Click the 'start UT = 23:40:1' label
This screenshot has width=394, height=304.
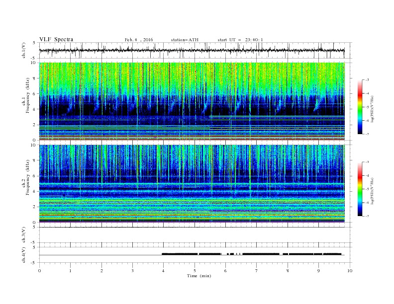point(240,40)
